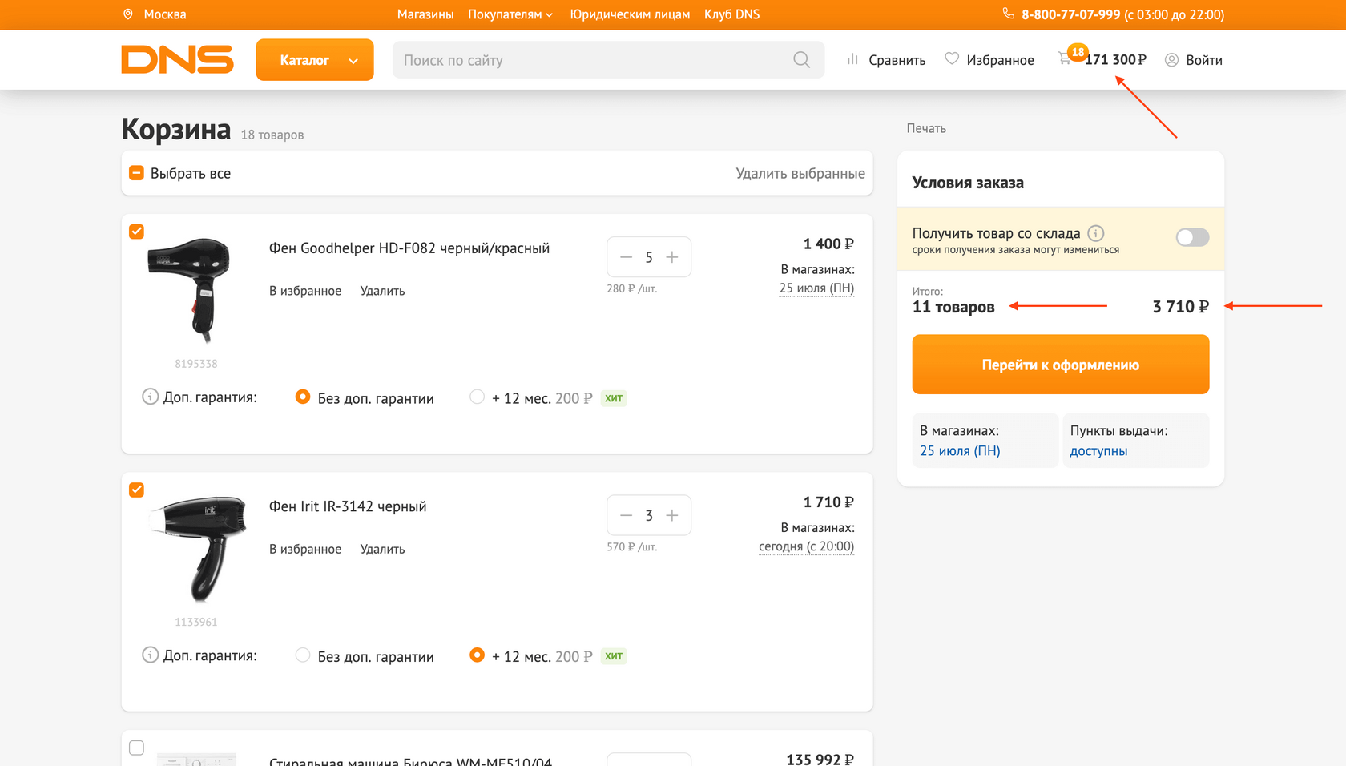
Task: Open the Клуб DNS menu item
Action: (x=731, y=14)
